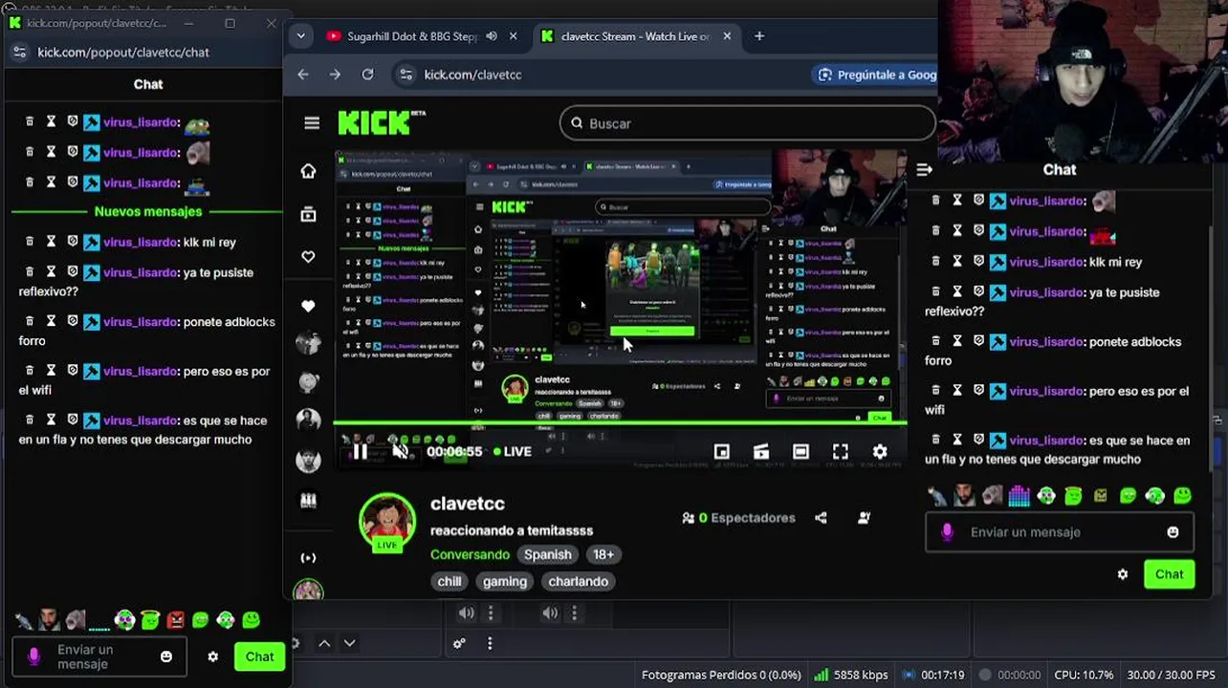Delete 'klk mi rey' message in main chat panel
Screen dimensions: 1228x688
[935, 261]
